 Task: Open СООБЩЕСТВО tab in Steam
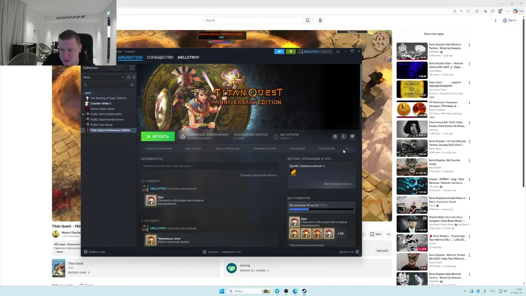pos(160,57)
